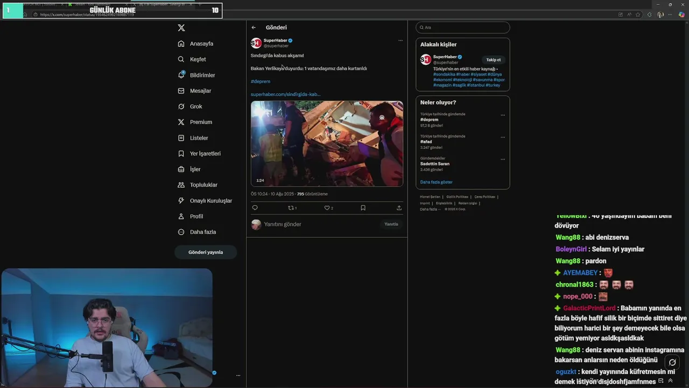
Task: Share the post via share icon
Action: click(399, 207)
